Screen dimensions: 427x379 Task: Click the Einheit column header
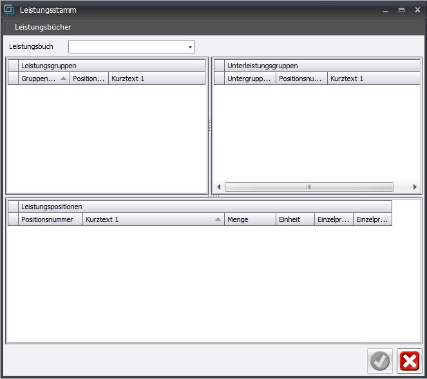click(x=295, y=219)
